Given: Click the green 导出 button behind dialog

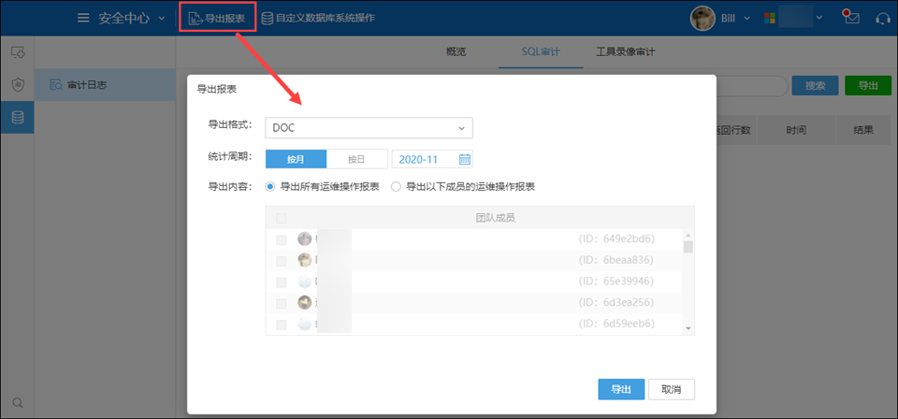Looking at the screenshot, I should coord(868,85).
